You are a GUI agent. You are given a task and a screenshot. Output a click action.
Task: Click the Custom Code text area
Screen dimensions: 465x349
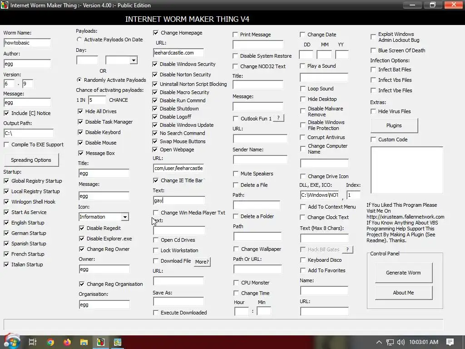pos(406,170)
